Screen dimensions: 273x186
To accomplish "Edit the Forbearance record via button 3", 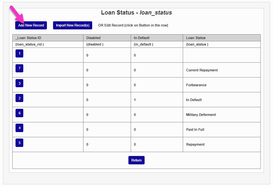I will pos(19,83).
